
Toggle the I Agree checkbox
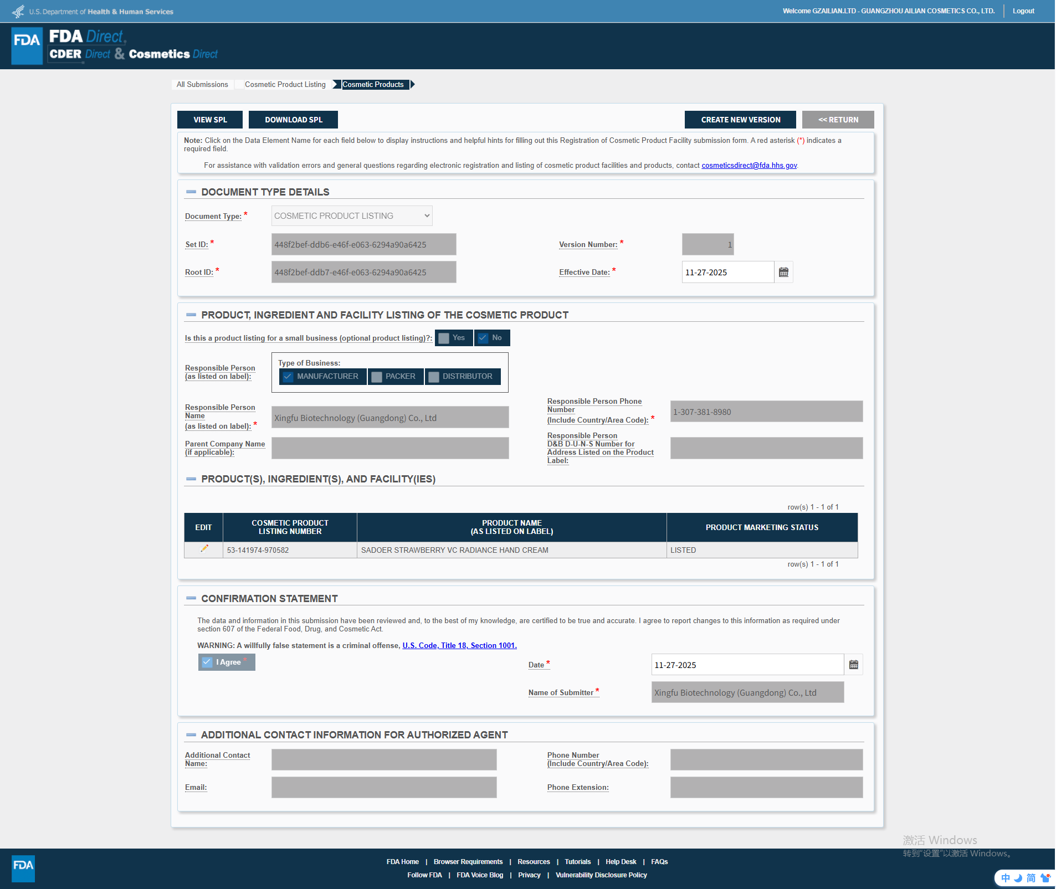point(207,662)
